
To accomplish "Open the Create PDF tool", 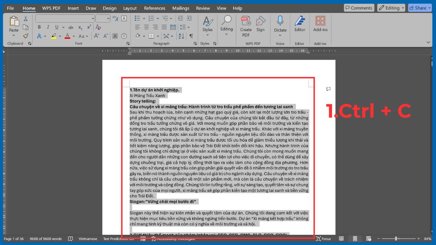I will click(x=246, y=25).
